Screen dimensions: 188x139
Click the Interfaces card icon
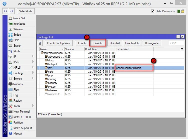pyautogui.click(x=10, y=24)
